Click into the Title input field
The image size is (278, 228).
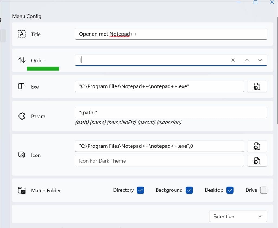(x=171, y=34)
